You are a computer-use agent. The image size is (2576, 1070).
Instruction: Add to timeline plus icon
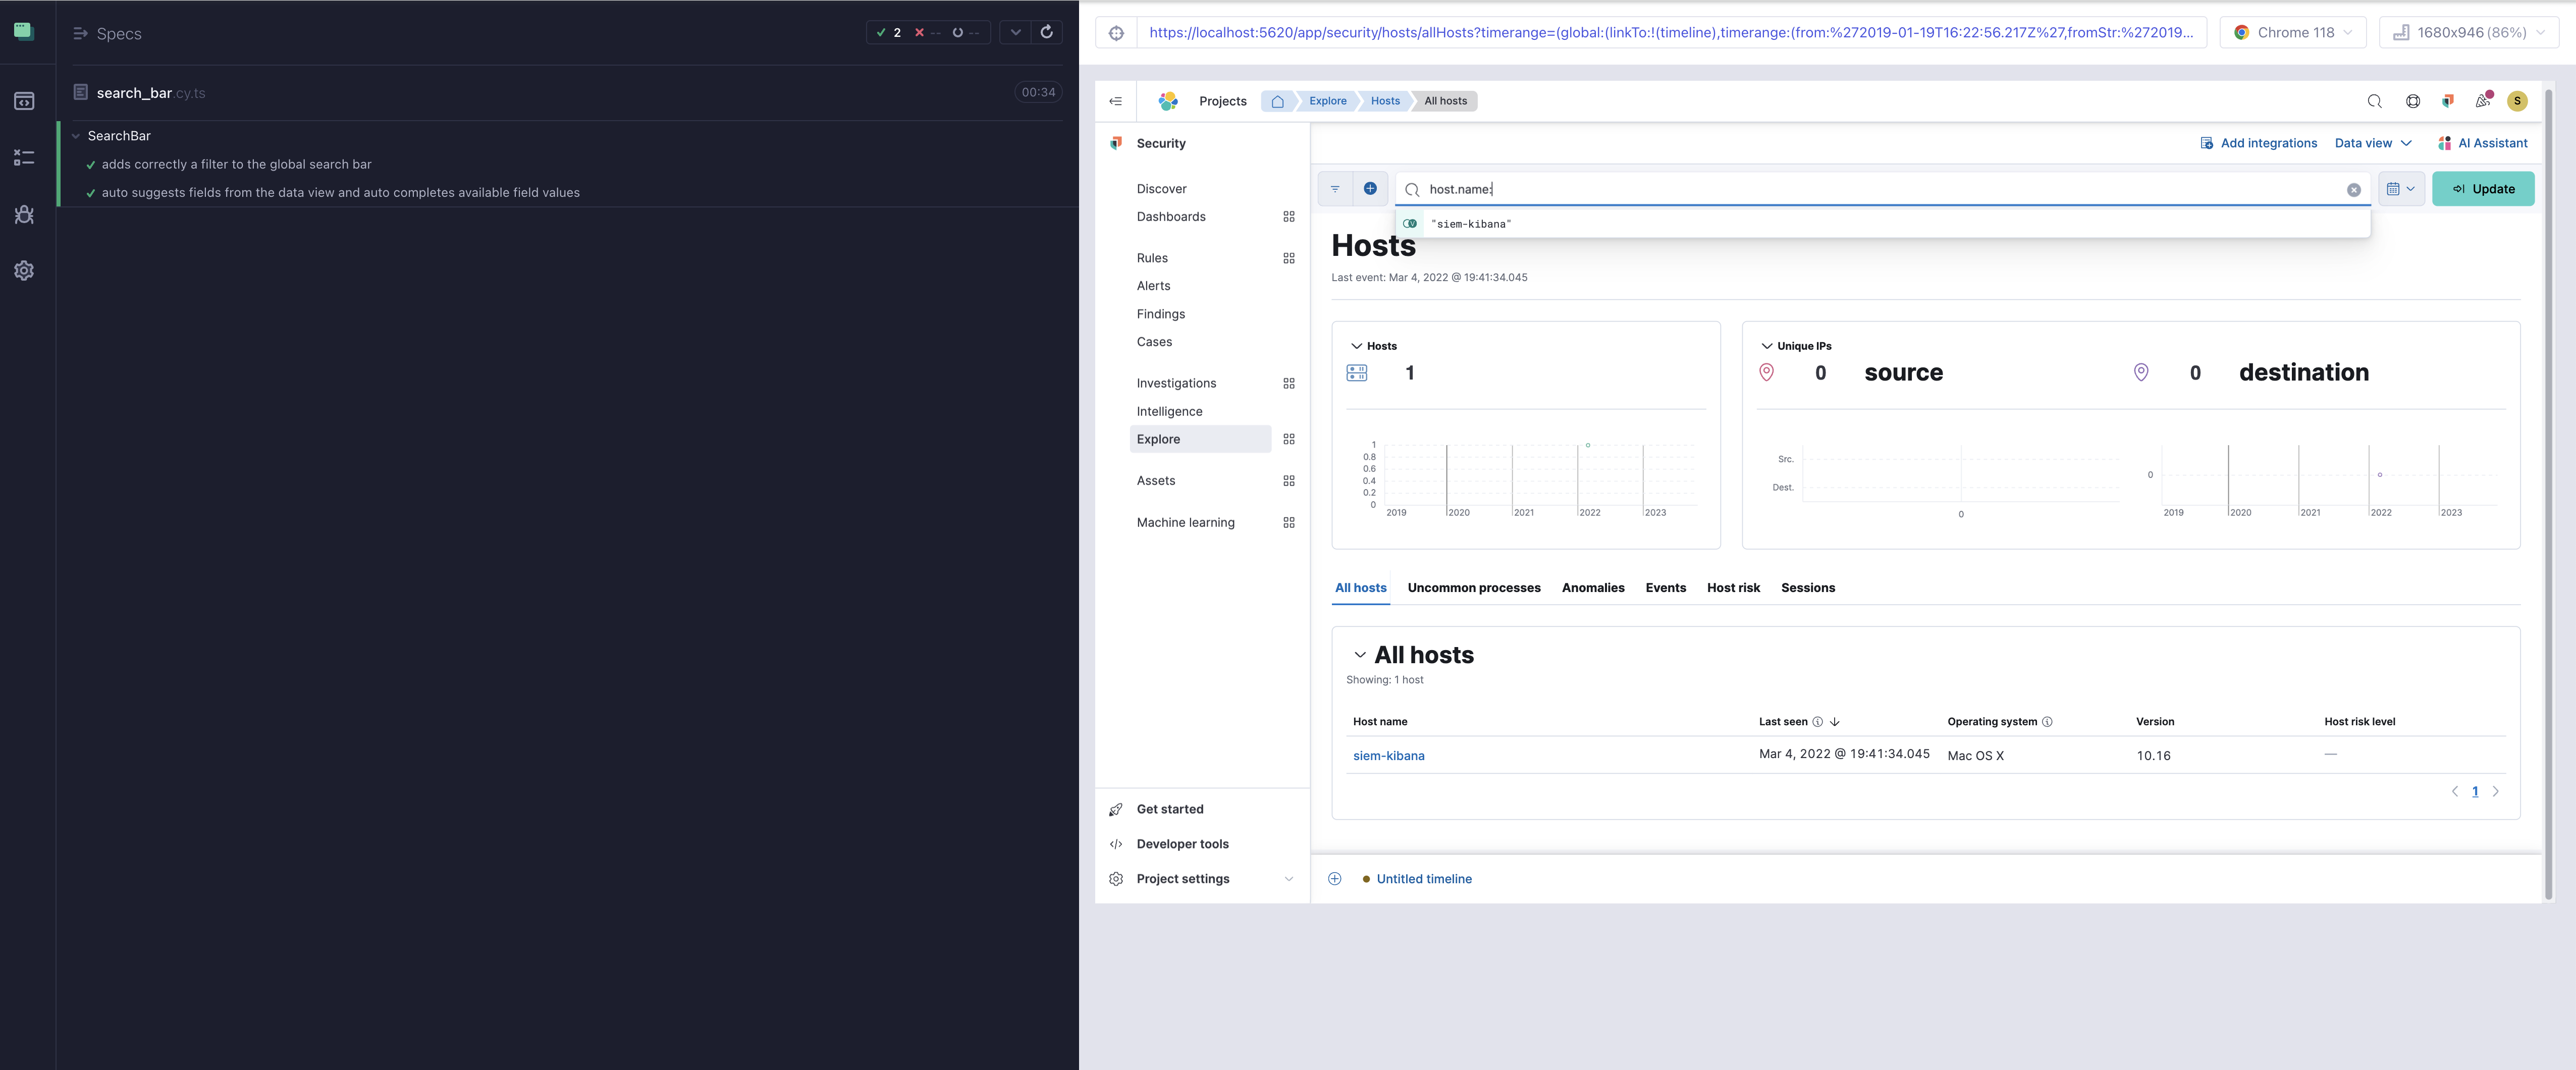pyautogui.click(x=1334, y=879)
